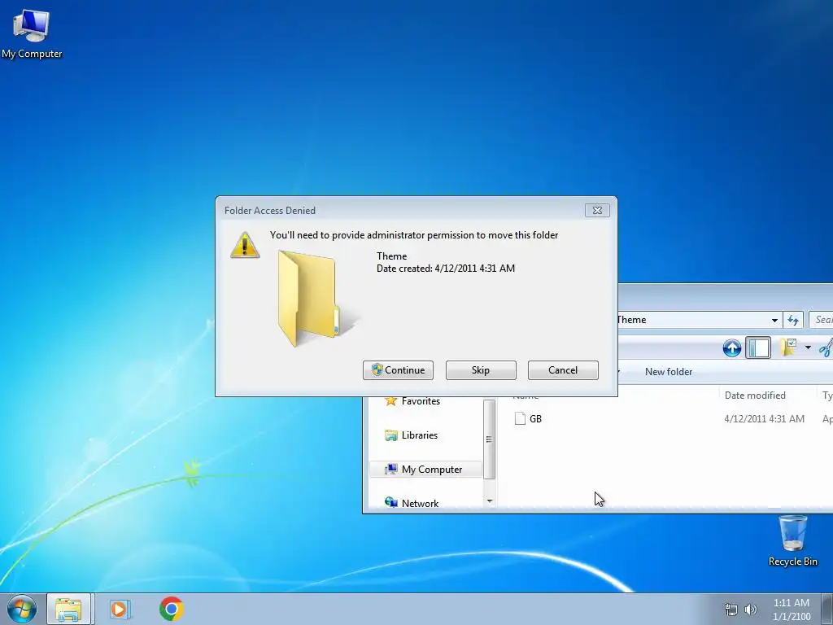The image size is (833, 625).
Task: Click the navigation pane scroll down arrow
Action: tap(489, 501)
